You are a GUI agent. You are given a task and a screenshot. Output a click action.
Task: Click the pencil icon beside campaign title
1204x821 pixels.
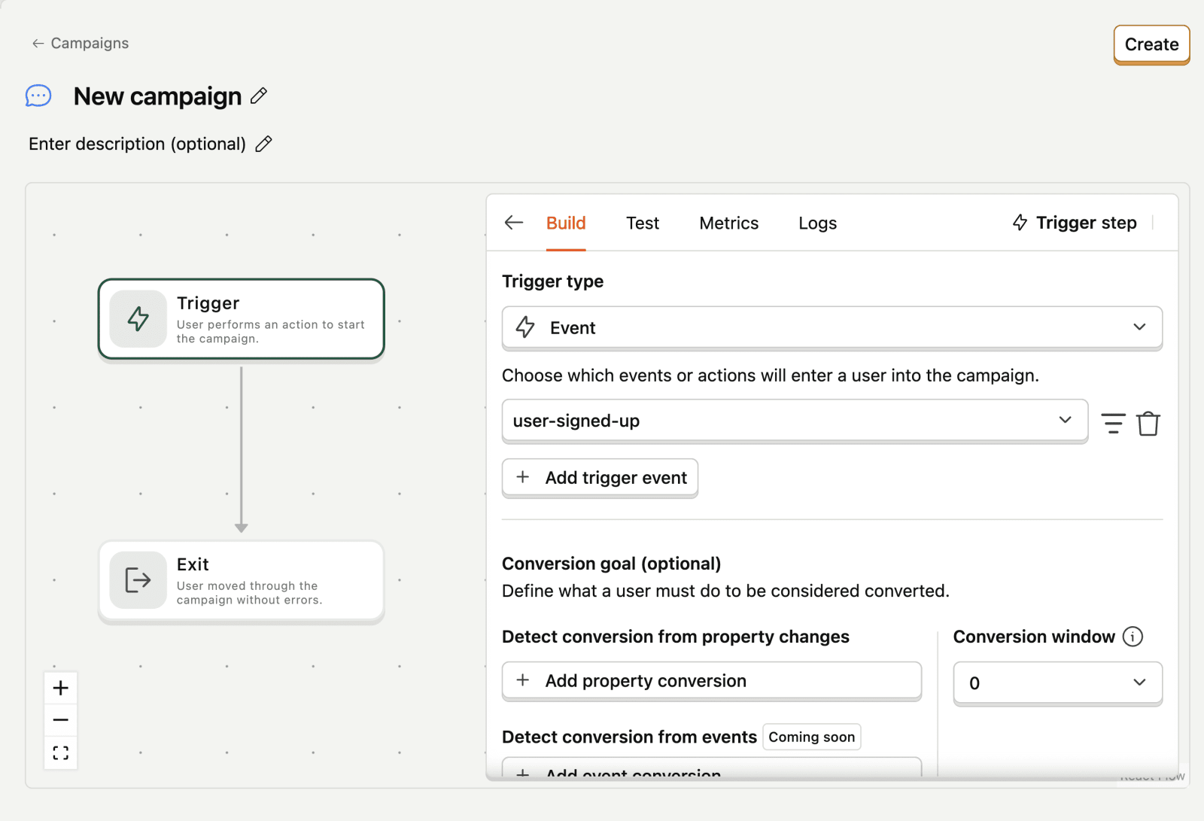259,96
